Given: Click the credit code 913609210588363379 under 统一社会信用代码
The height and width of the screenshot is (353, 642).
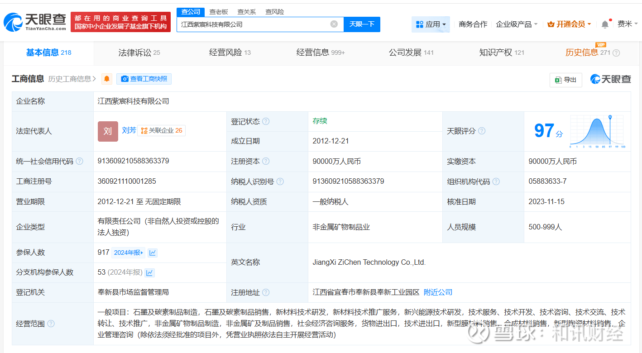Looking at the screenshot, I should coord(133,161).
